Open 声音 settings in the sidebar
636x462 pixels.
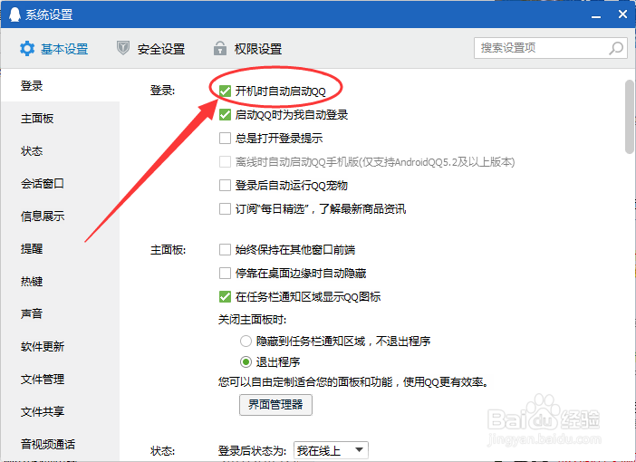[60, 313]
